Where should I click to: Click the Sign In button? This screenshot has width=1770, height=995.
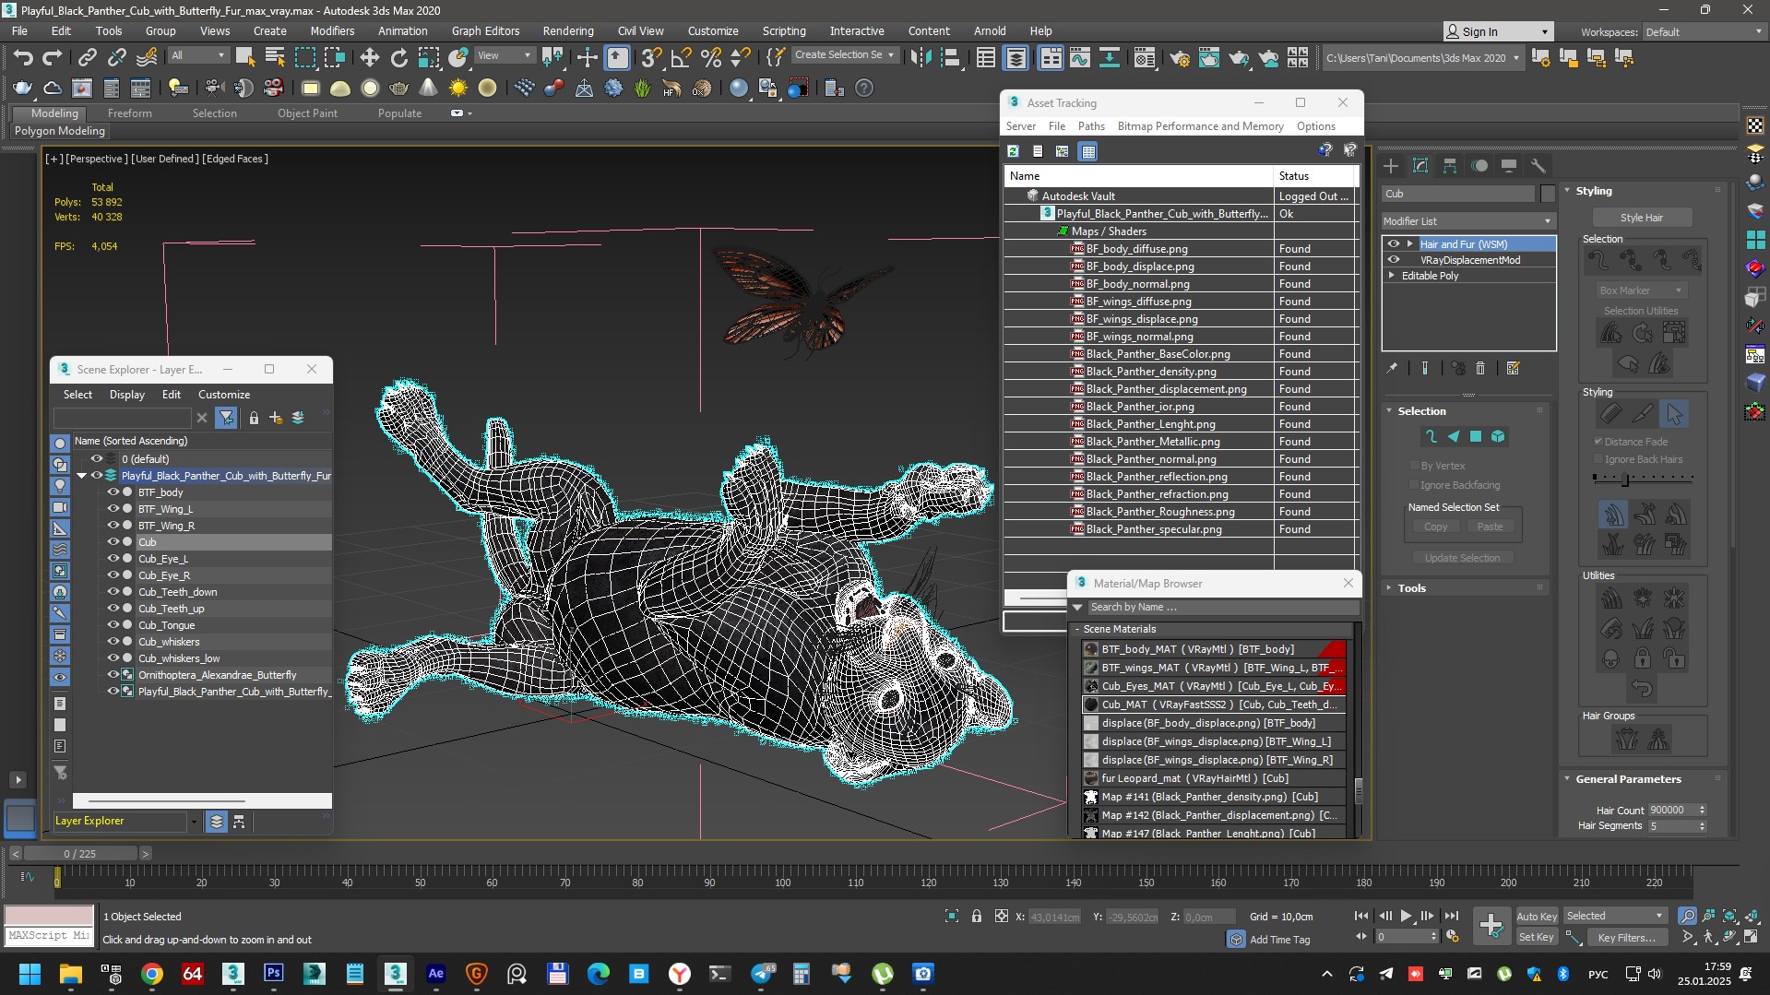1498,31
